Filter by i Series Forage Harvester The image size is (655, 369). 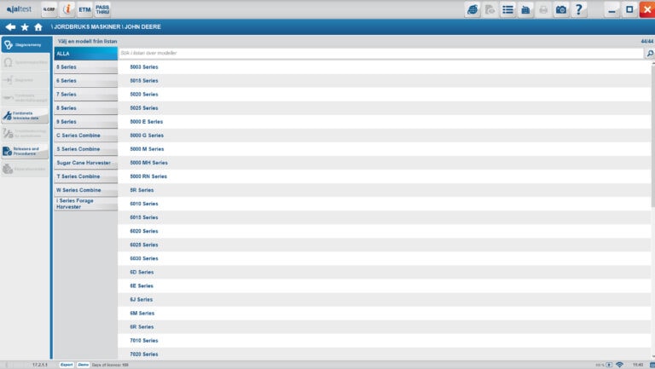tap(85, 204)
